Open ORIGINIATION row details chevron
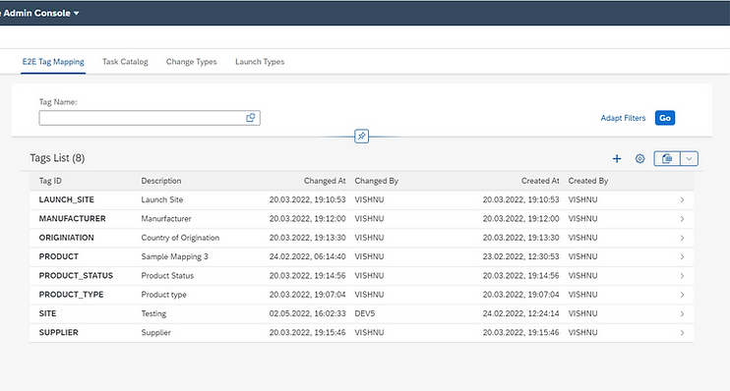The height and width of the screenshot is (391, 730). [x=682, y=238]
